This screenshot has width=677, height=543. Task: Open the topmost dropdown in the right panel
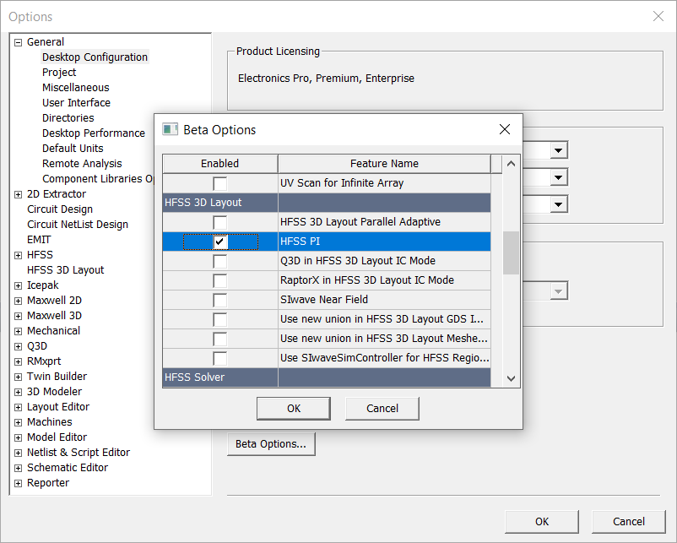pos(559,149)
